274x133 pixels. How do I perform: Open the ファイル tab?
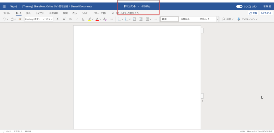pos(7,13)
